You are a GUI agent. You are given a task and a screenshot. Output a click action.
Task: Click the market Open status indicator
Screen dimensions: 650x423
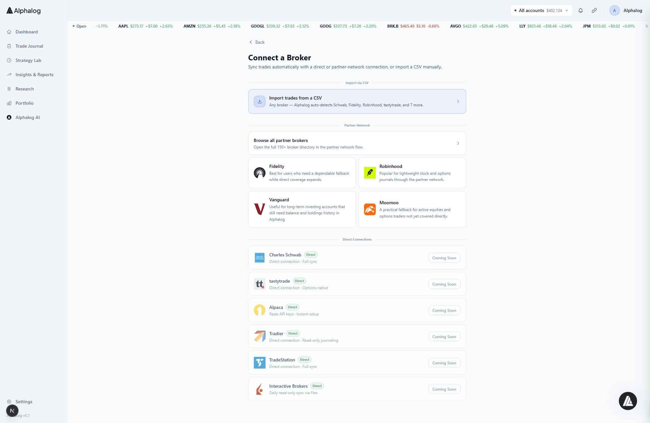(x=79, y=26)
